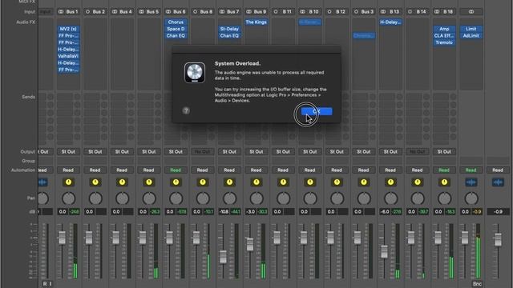Viewport: 513px width, 288px height.
Task: Open the No Out output slot on Bus 8 strip
Action: (203, 152)
